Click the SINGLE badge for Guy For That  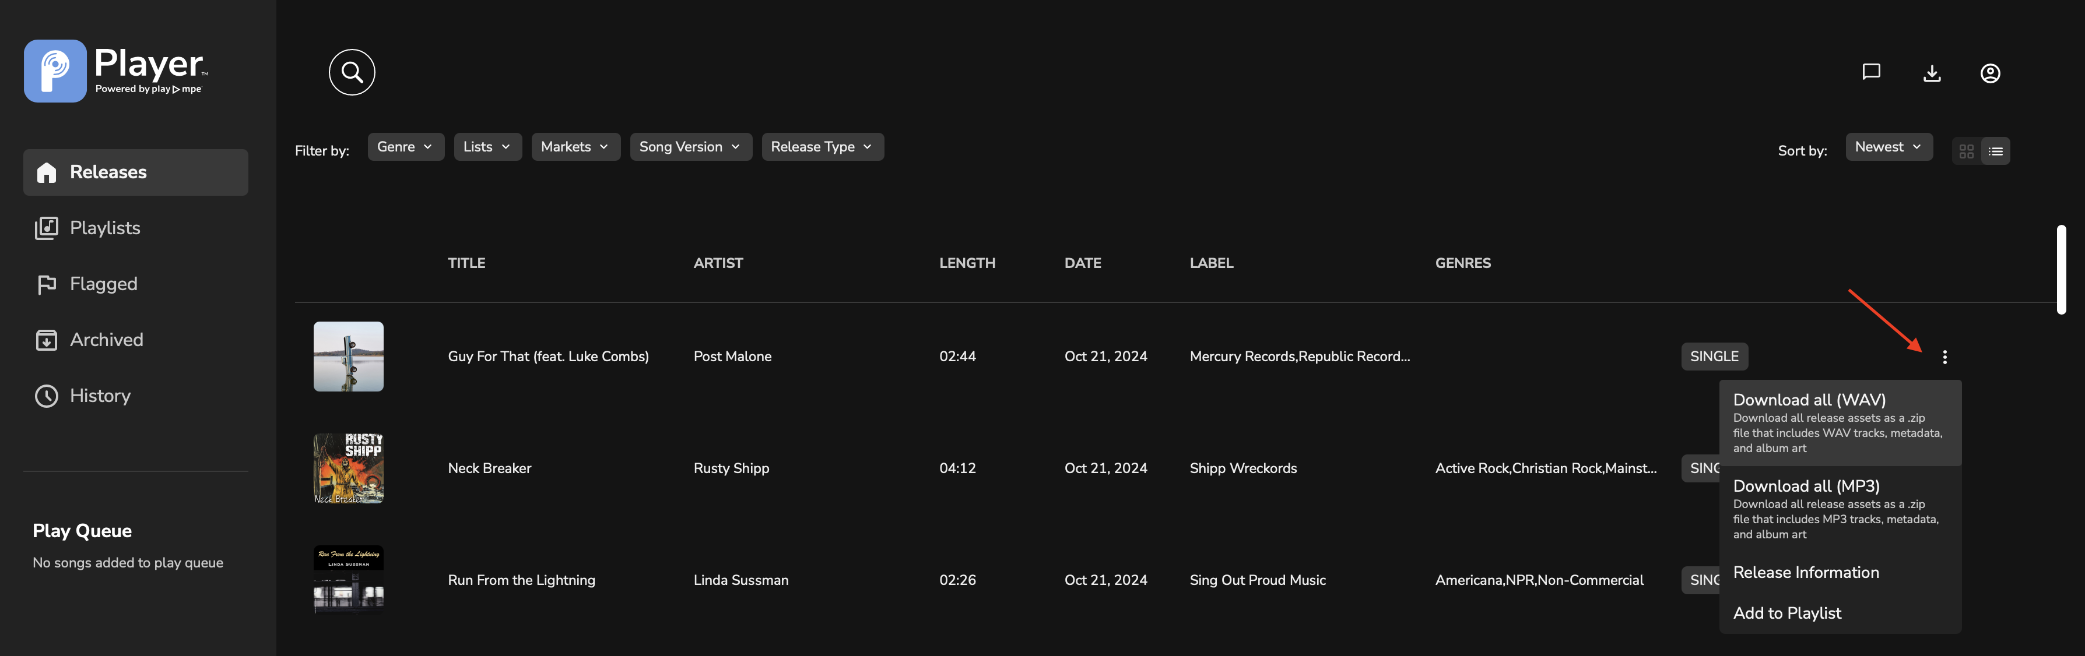coord(1714,357)
